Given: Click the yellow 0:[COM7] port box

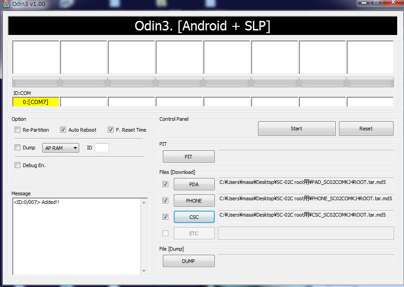Looking at the screenshot, I should point(35,102).
